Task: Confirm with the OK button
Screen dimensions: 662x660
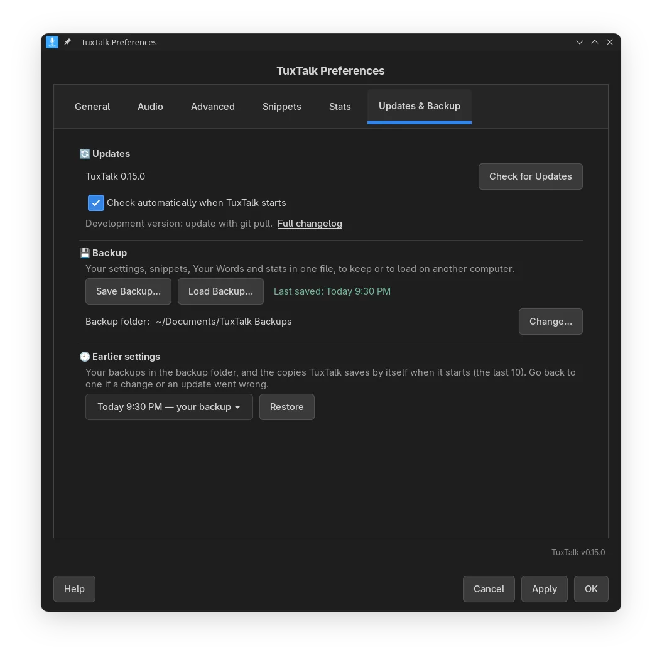Action: [x=591, y=588]
